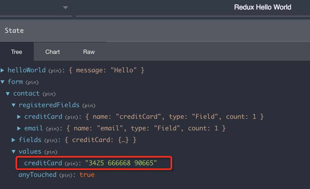The width and height of the screenshot is (310, 189).
Task: Pin the anyTouched key
Action: tap(66, 175)
